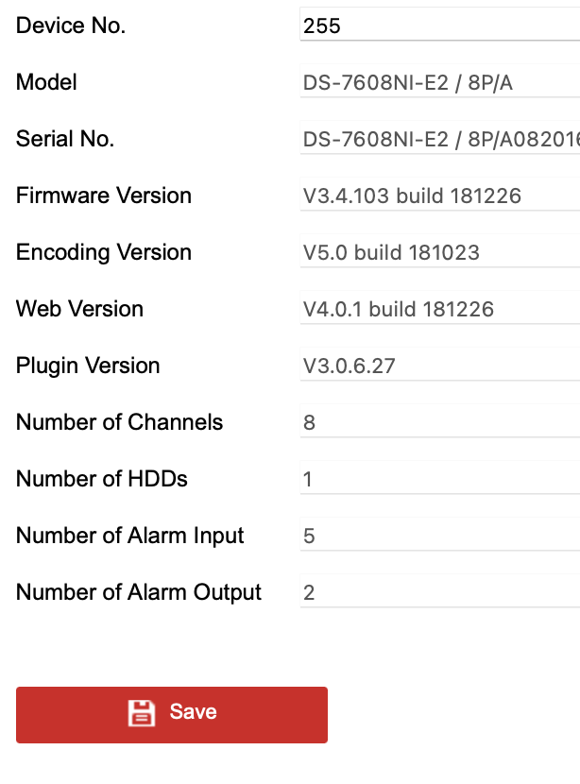Click the Model field showing DS-7608NI-E2
Screen dimensions: 580x784
pos(435,82)
